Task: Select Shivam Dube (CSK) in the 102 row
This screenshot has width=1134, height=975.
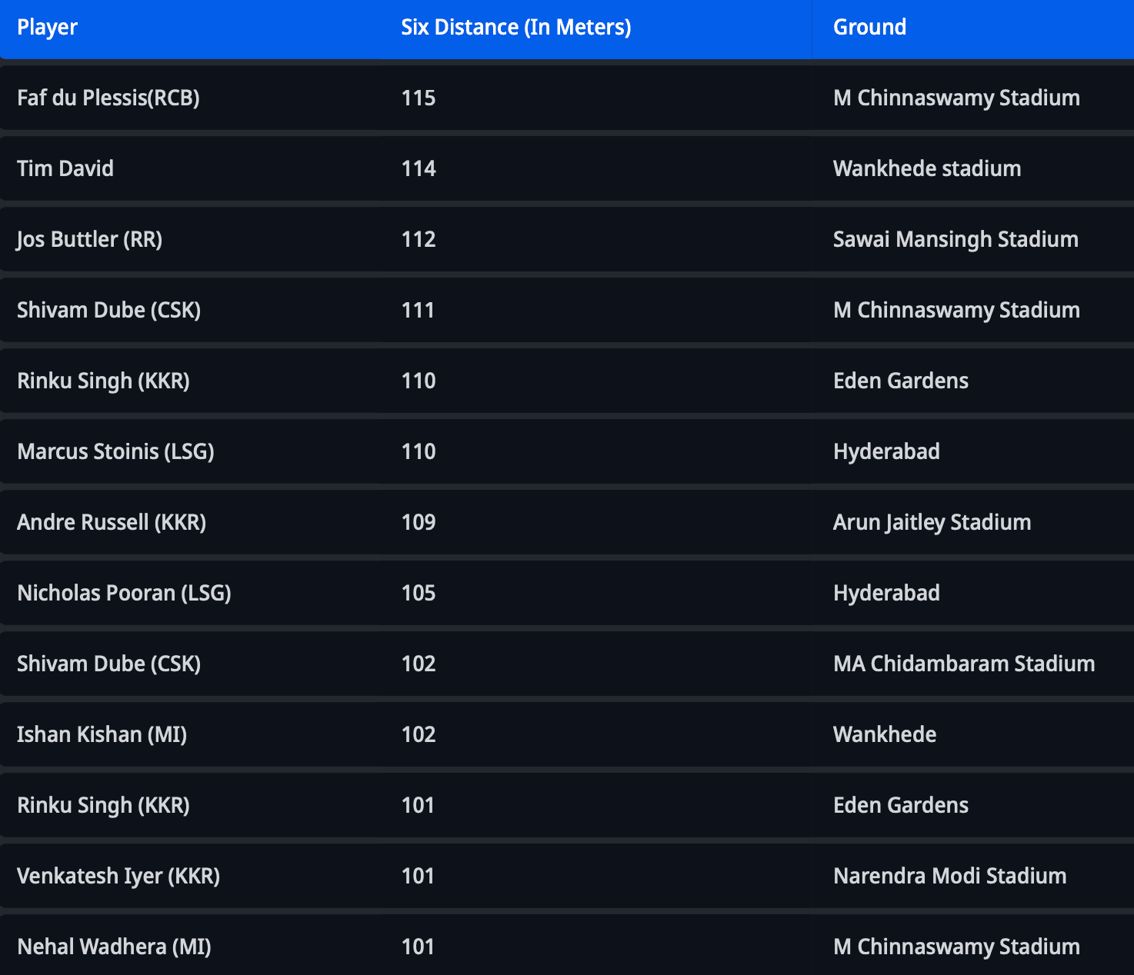Action: [x=108, y=664]
